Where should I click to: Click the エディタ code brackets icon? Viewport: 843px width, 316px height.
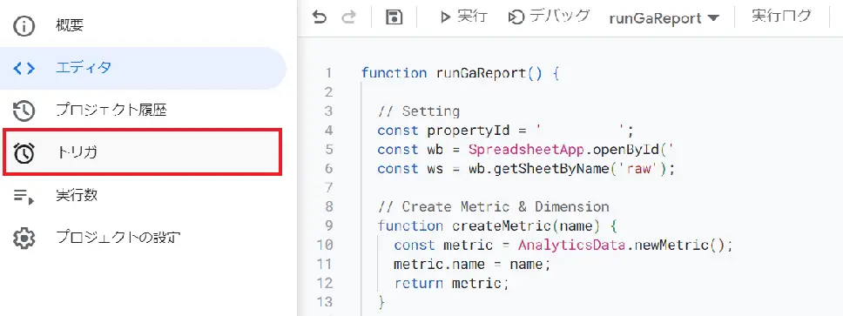pos(24,68)
